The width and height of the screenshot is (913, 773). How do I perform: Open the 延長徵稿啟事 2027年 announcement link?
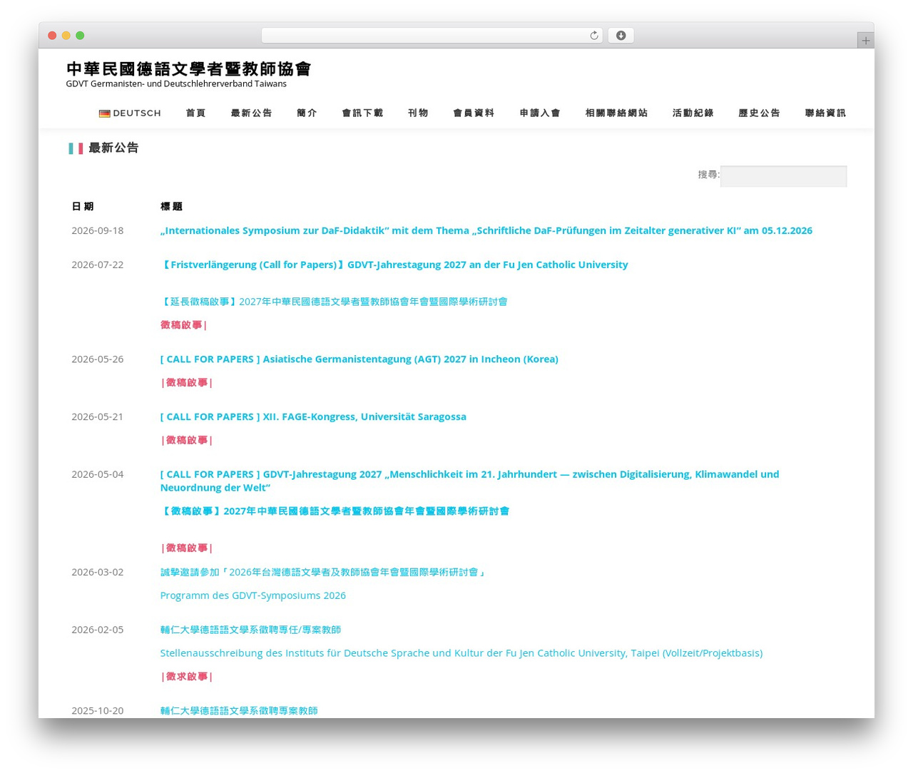pos(334,302)
